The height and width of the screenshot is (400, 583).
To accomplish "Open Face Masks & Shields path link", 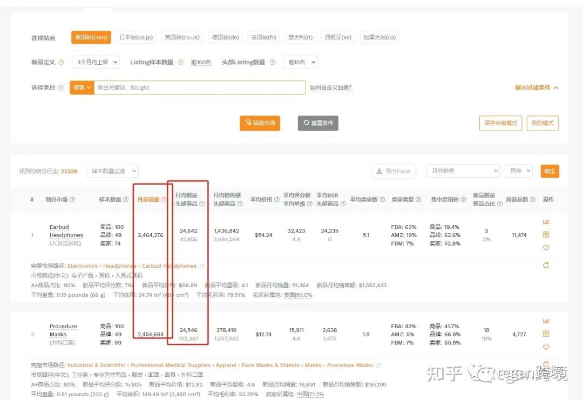I will point(270,365).
